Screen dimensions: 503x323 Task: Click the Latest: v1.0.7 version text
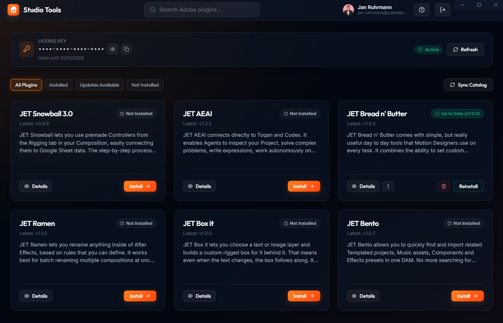point(361,233)
